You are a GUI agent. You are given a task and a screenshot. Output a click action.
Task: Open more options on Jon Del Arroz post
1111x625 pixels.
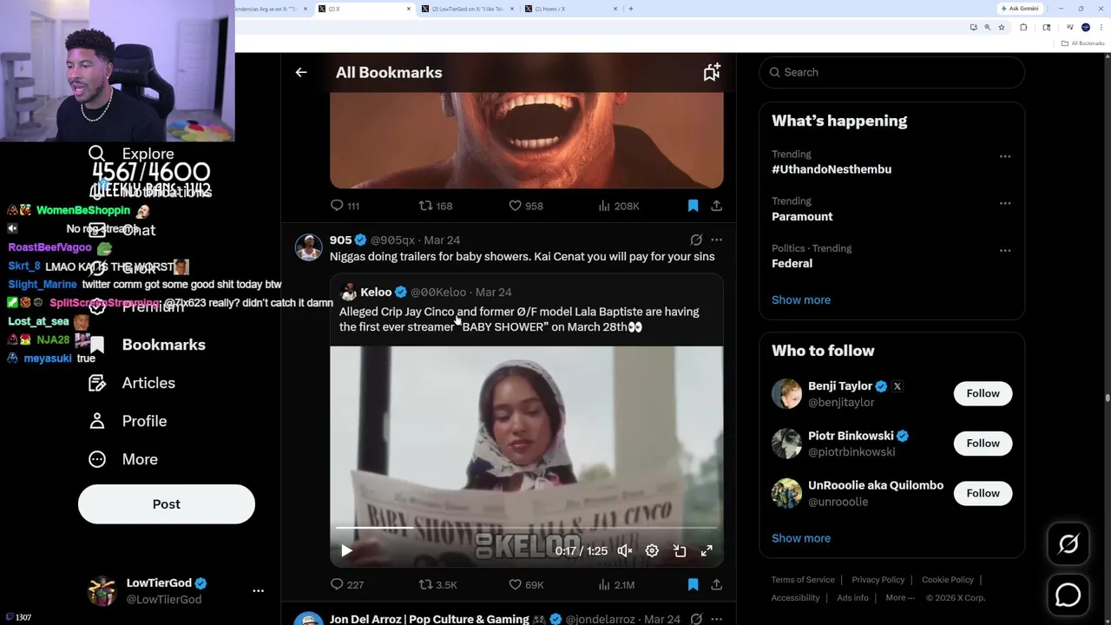click(716, 619)
